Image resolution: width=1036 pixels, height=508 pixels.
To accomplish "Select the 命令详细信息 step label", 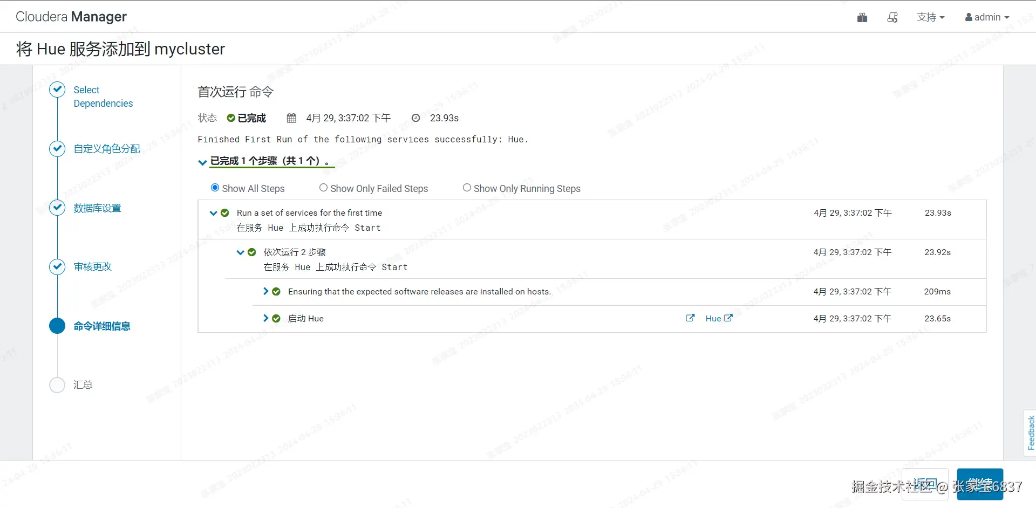I will pos(102,326).
